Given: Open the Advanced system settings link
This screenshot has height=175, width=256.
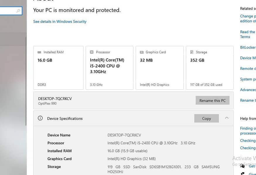Looking at the screenshot, I should coord(248,90).
